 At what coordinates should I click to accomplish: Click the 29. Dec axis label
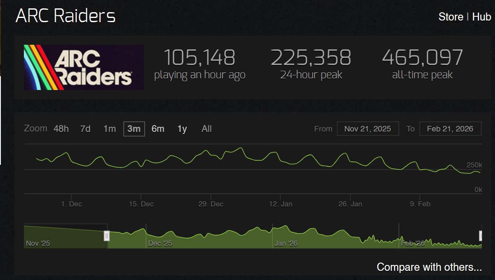point(211,204)
